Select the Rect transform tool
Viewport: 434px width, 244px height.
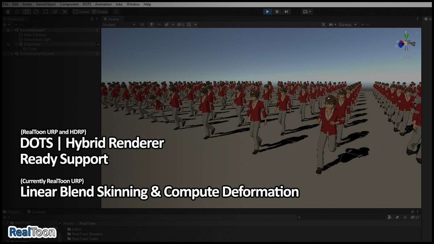(45, 12)
